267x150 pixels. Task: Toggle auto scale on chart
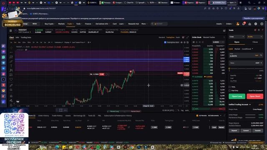pos(187,110)
